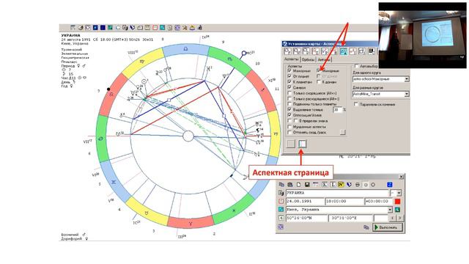Click the bold УКРАИНА chart title text
Image resolution: width=469 pixels, height=264 pixels.
click(x=70, y=35)
